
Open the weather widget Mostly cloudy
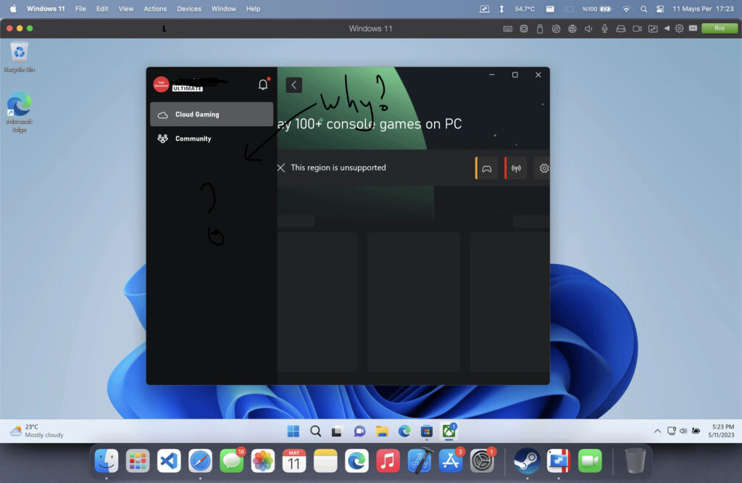coord(37,431)
